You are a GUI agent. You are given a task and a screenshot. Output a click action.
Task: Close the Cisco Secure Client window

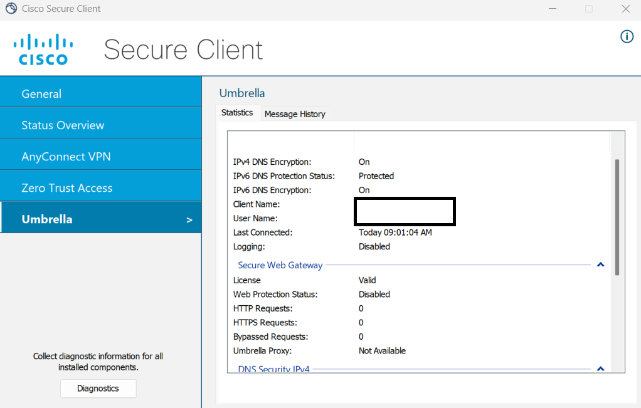coord(625,9)
